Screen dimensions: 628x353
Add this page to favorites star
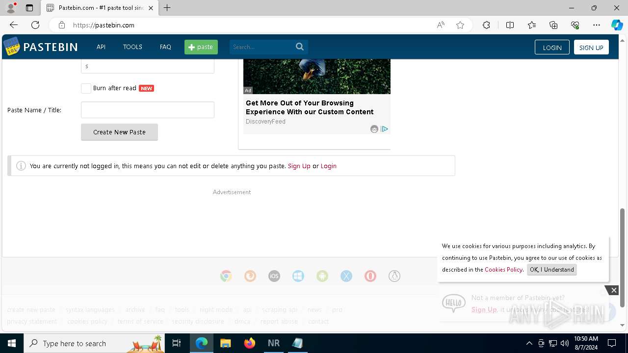point(460,25)
